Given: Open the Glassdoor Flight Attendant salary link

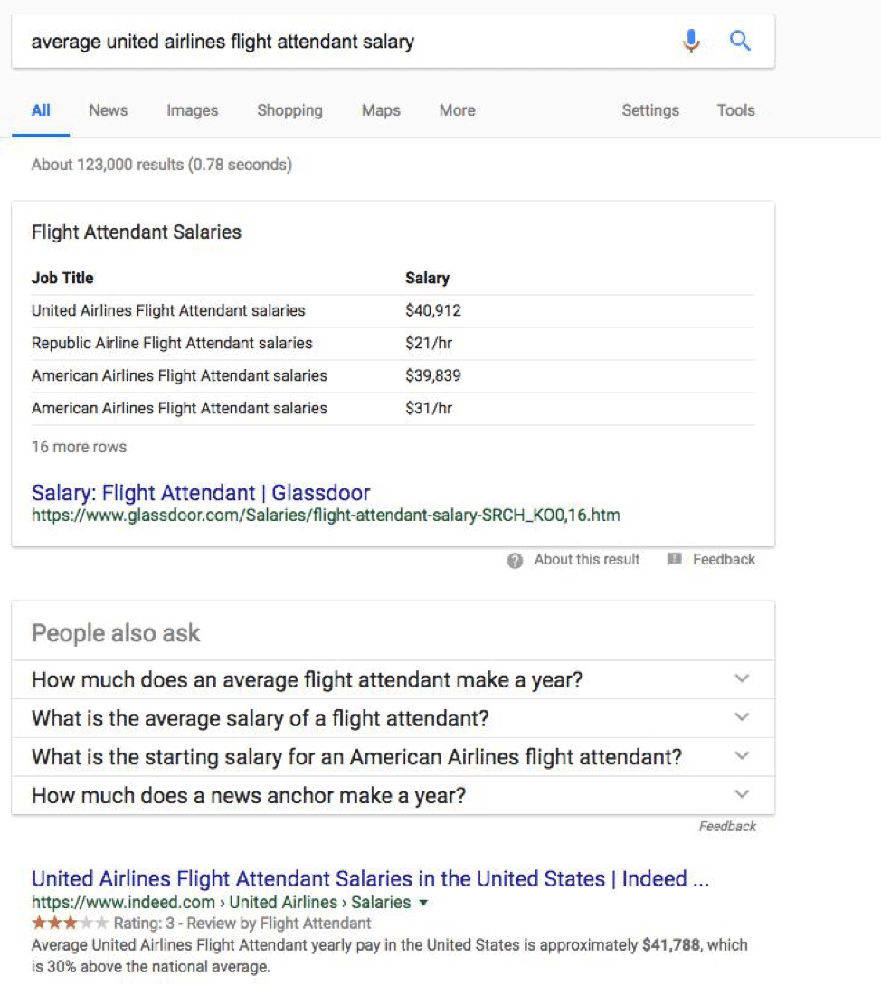Looking at the screenshot, I should (201, 493).
